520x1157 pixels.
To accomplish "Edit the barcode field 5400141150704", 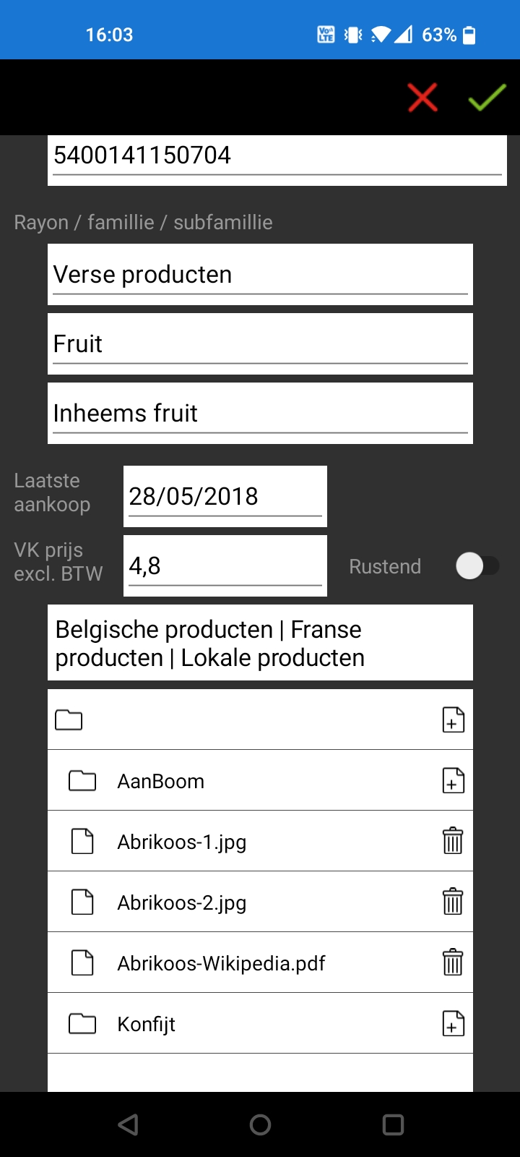I will point(277,156).
